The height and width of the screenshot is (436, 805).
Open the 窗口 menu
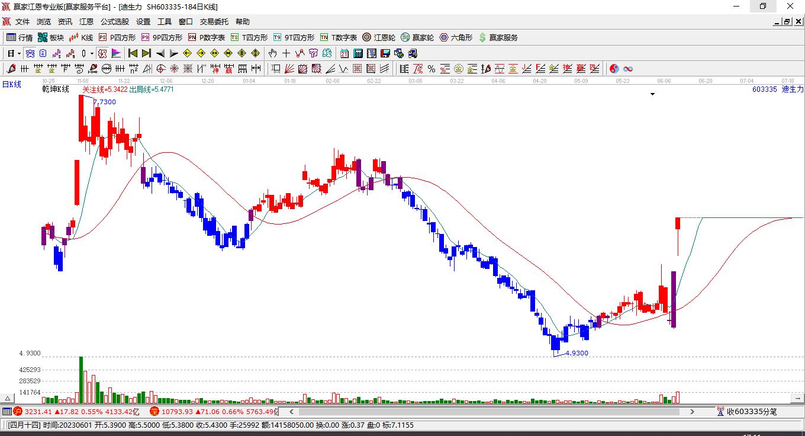coord(186,22)
